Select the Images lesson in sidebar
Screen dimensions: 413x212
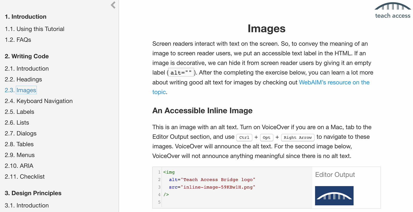(x=26, y=90)
